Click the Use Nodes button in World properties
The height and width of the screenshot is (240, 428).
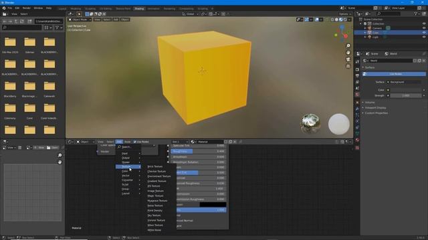pos(394,74)
